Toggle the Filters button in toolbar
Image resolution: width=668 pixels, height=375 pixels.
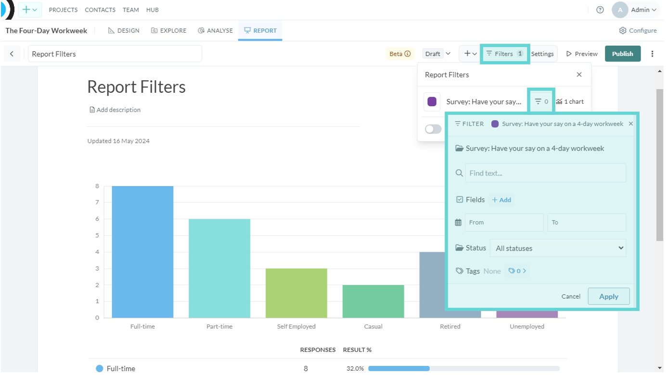[505, 54]
